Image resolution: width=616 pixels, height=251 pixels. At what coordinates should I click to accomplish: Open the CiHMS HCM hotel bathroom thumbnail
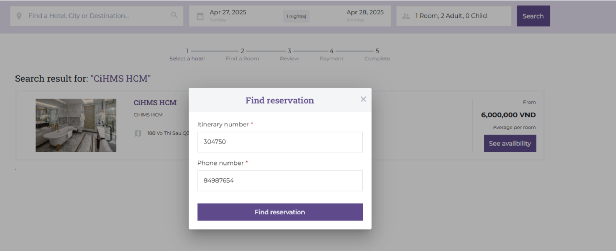click(76, 125)
